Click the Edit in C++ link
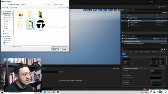Viewport: 168px width, 94px height. click(164, 44)
